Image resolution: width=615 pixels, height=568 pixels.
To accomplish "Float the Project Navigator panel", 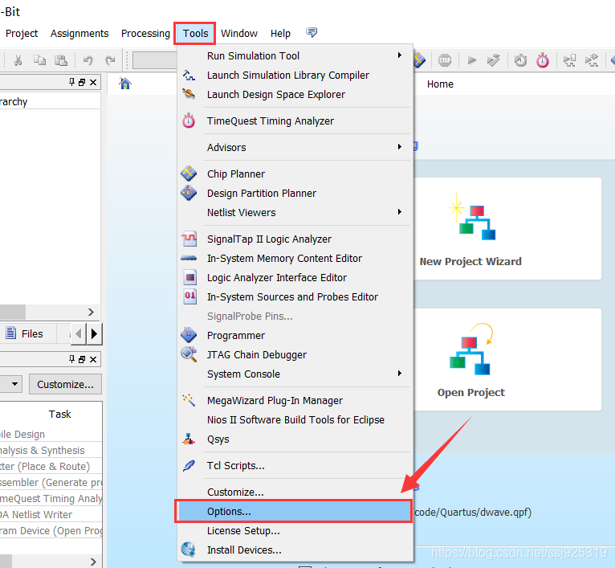I will tap(82, 82).
